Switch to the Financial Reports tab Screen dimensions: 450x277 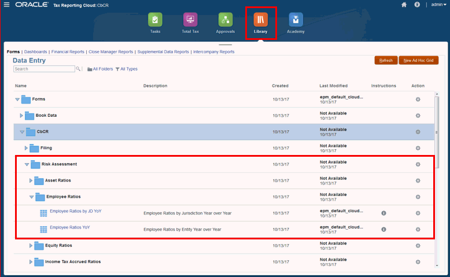(68, 51)
